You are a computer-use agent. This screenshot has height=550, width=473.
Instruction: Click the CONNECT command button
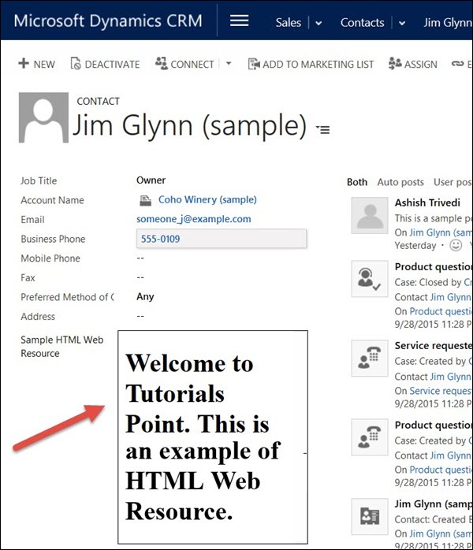pos(185,64)
